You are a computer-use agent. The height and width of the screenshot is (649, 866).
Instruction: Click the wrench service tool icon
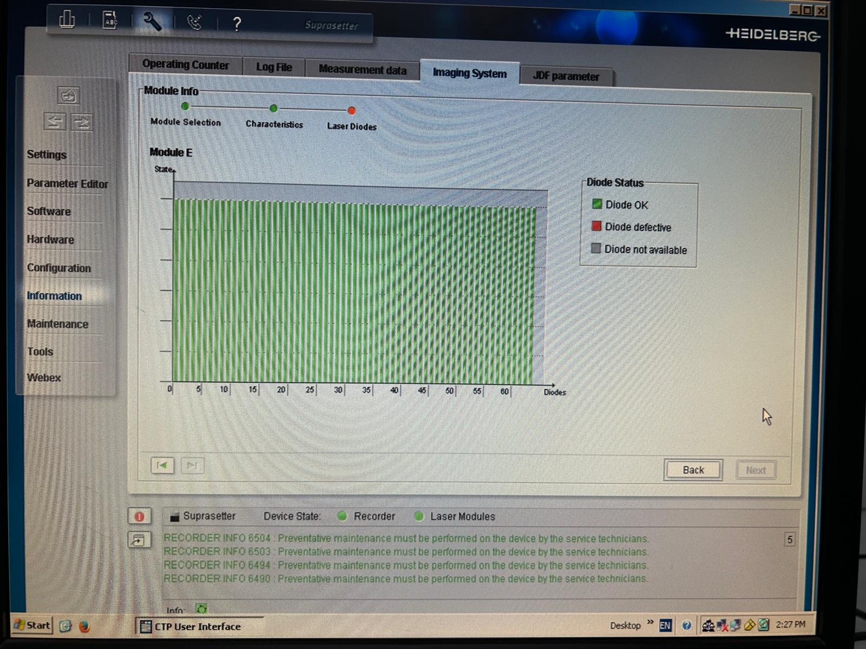pos(152,22)
